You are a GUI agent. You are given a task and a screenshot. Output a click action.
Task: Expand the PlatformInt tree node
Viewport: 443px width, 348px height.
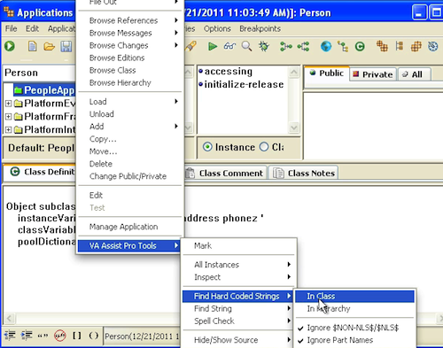click(8, 129)
